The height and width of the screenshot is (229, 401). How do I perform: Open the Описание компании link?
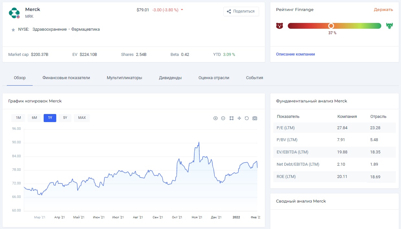tap(295, 54)
